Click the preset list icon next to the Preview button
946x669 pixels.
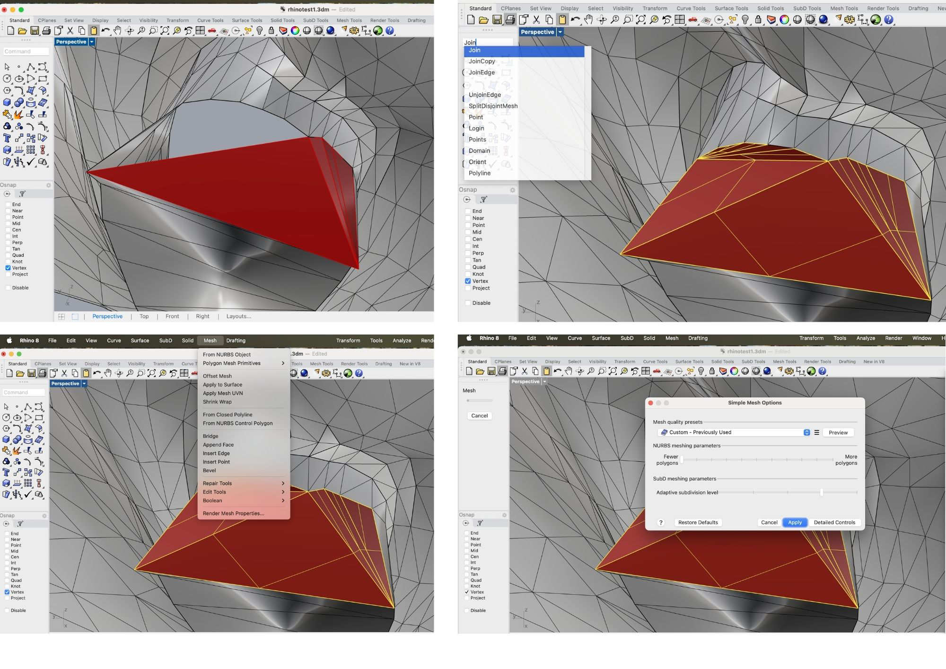[816, 432]
